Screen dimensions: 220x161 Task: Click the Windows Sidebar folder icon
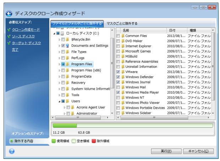tap(123, 113)
